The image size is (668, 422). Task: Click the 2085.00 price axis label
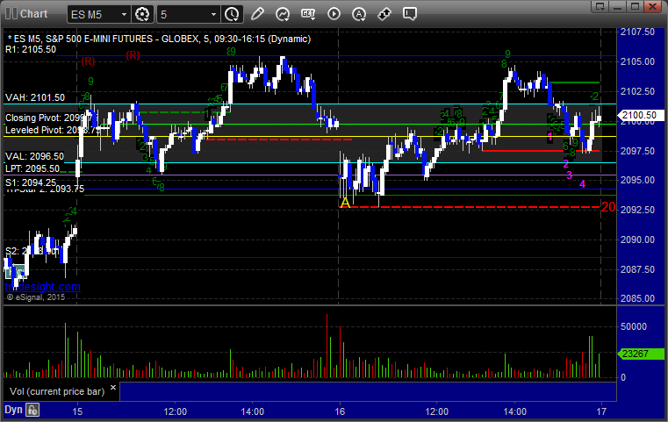(638, 298)
